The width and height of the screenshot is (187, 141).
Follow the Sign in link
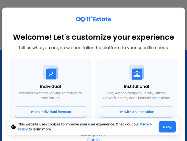[x=93, y=139]
